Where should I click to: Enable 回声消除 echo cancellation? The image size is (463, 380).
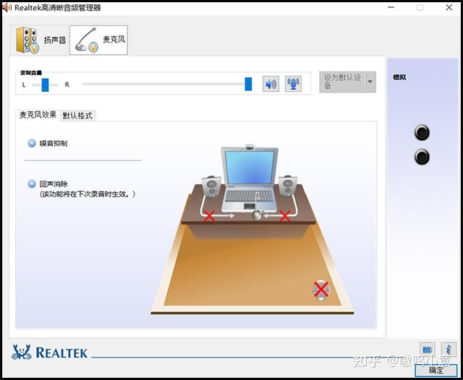pyautogui.click(x=32, y=184)
